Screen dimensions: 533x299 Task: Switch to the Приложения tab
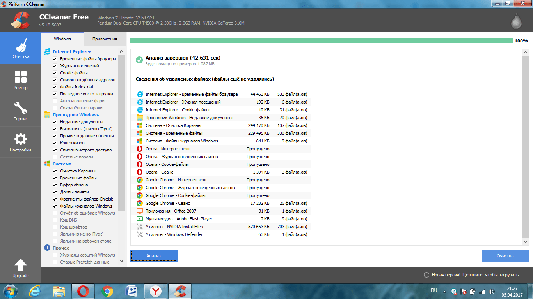pos(105,39)
